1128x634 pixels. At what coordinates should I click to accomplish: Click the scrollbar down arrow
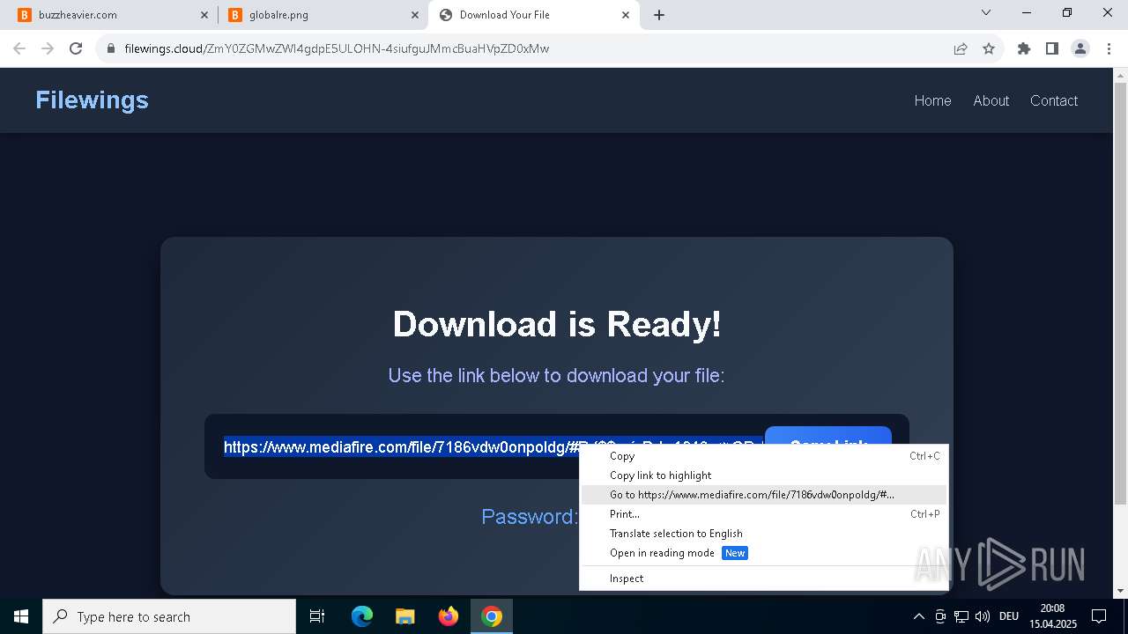click(1120, 591)
